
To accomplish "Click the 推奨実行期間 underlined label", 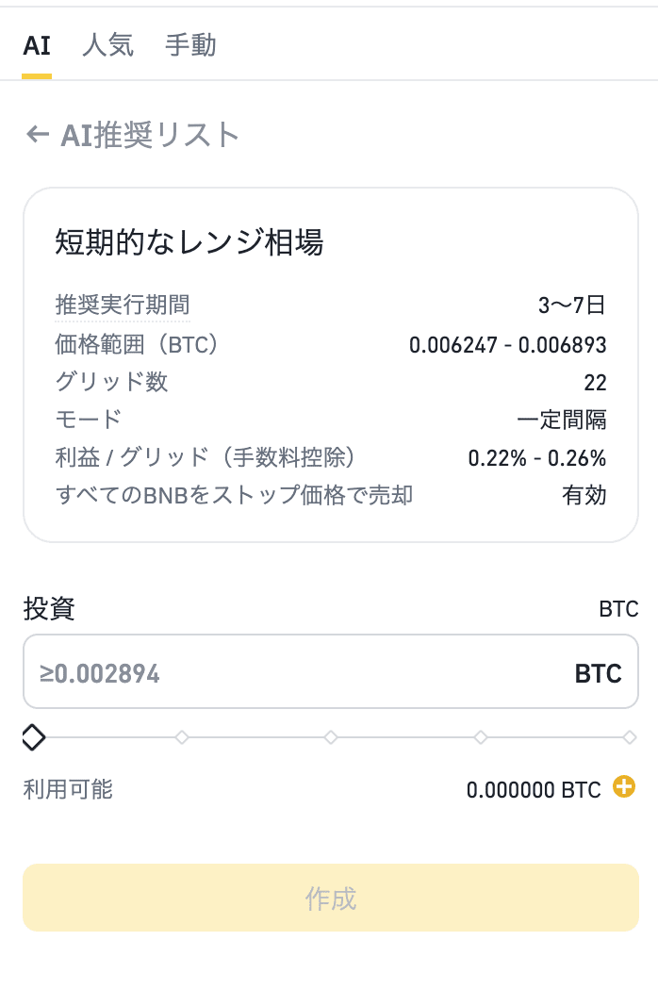I will [123, 305].
